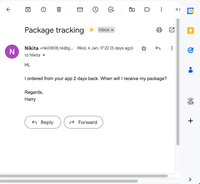Get add-ons with plus icon

191,121
